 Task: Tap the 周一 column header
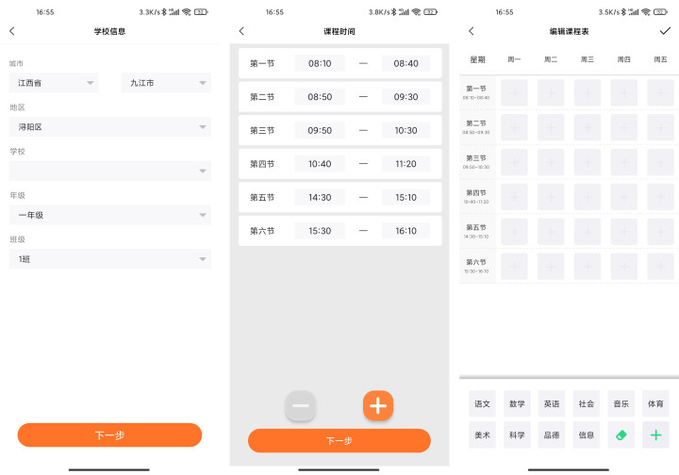tap(514, 59)
